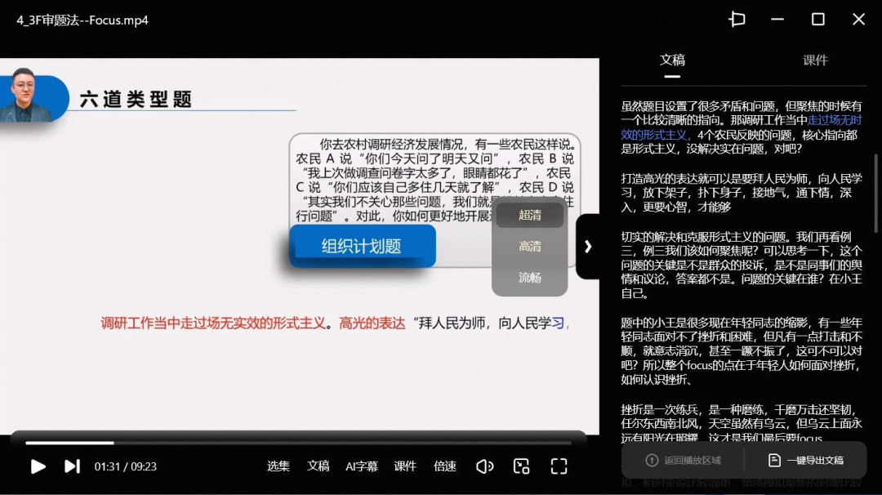Seek using the video progress bar

298,444
